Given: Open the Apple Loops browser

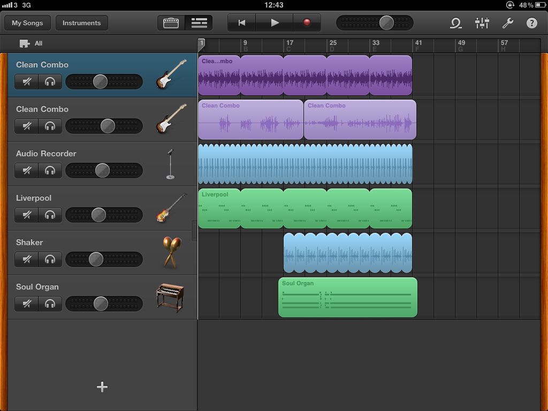Looking at the screenshot, I should [x=455, y=23].
